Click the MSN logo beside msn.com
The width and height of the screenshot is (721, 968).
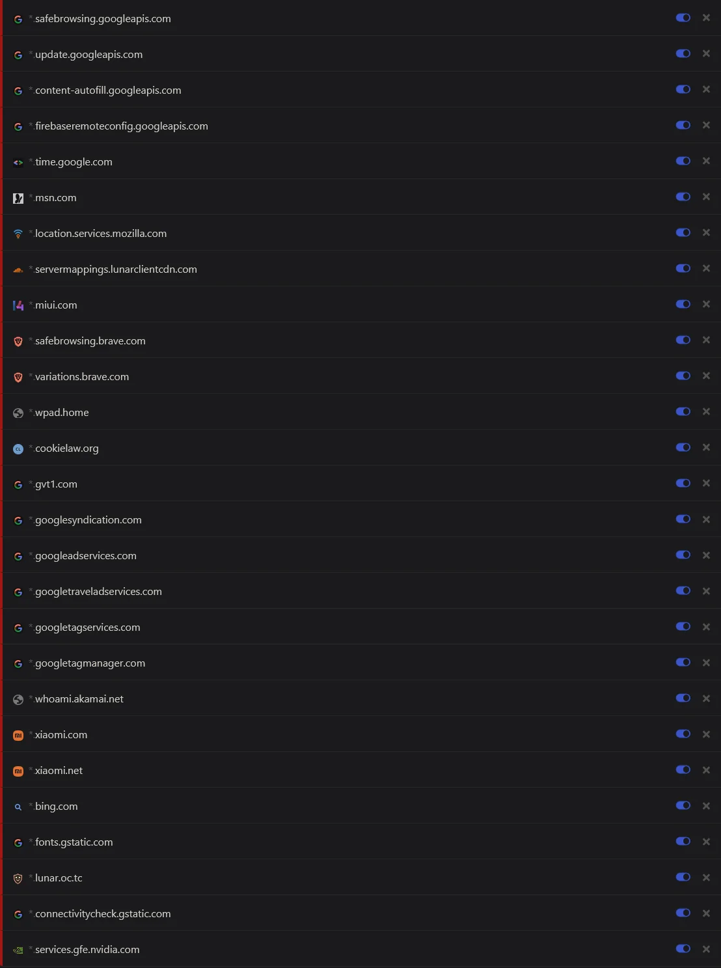[18, 197]
